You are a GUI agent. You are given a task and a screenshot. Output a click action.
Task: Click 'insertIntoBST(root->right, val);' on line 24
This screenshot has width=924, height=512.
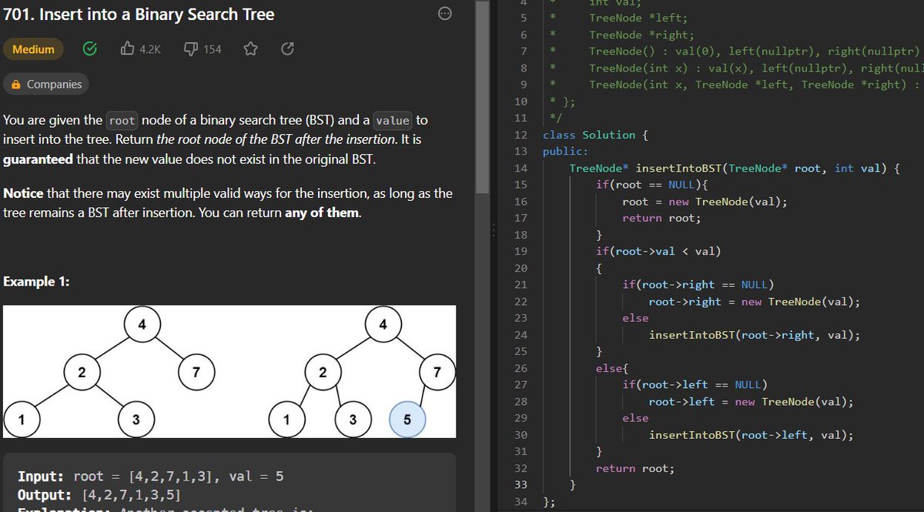pos(755,335)
